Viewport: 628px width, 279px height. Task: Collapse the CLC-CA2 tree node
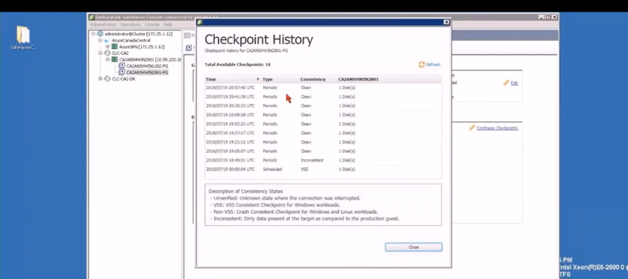click(101, 53)
